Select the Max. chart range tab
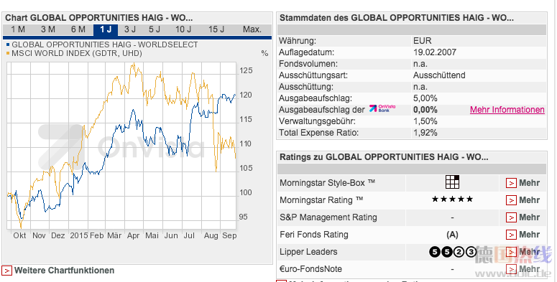The height and width of the screenshot is (282, 557). coord(252,29)
